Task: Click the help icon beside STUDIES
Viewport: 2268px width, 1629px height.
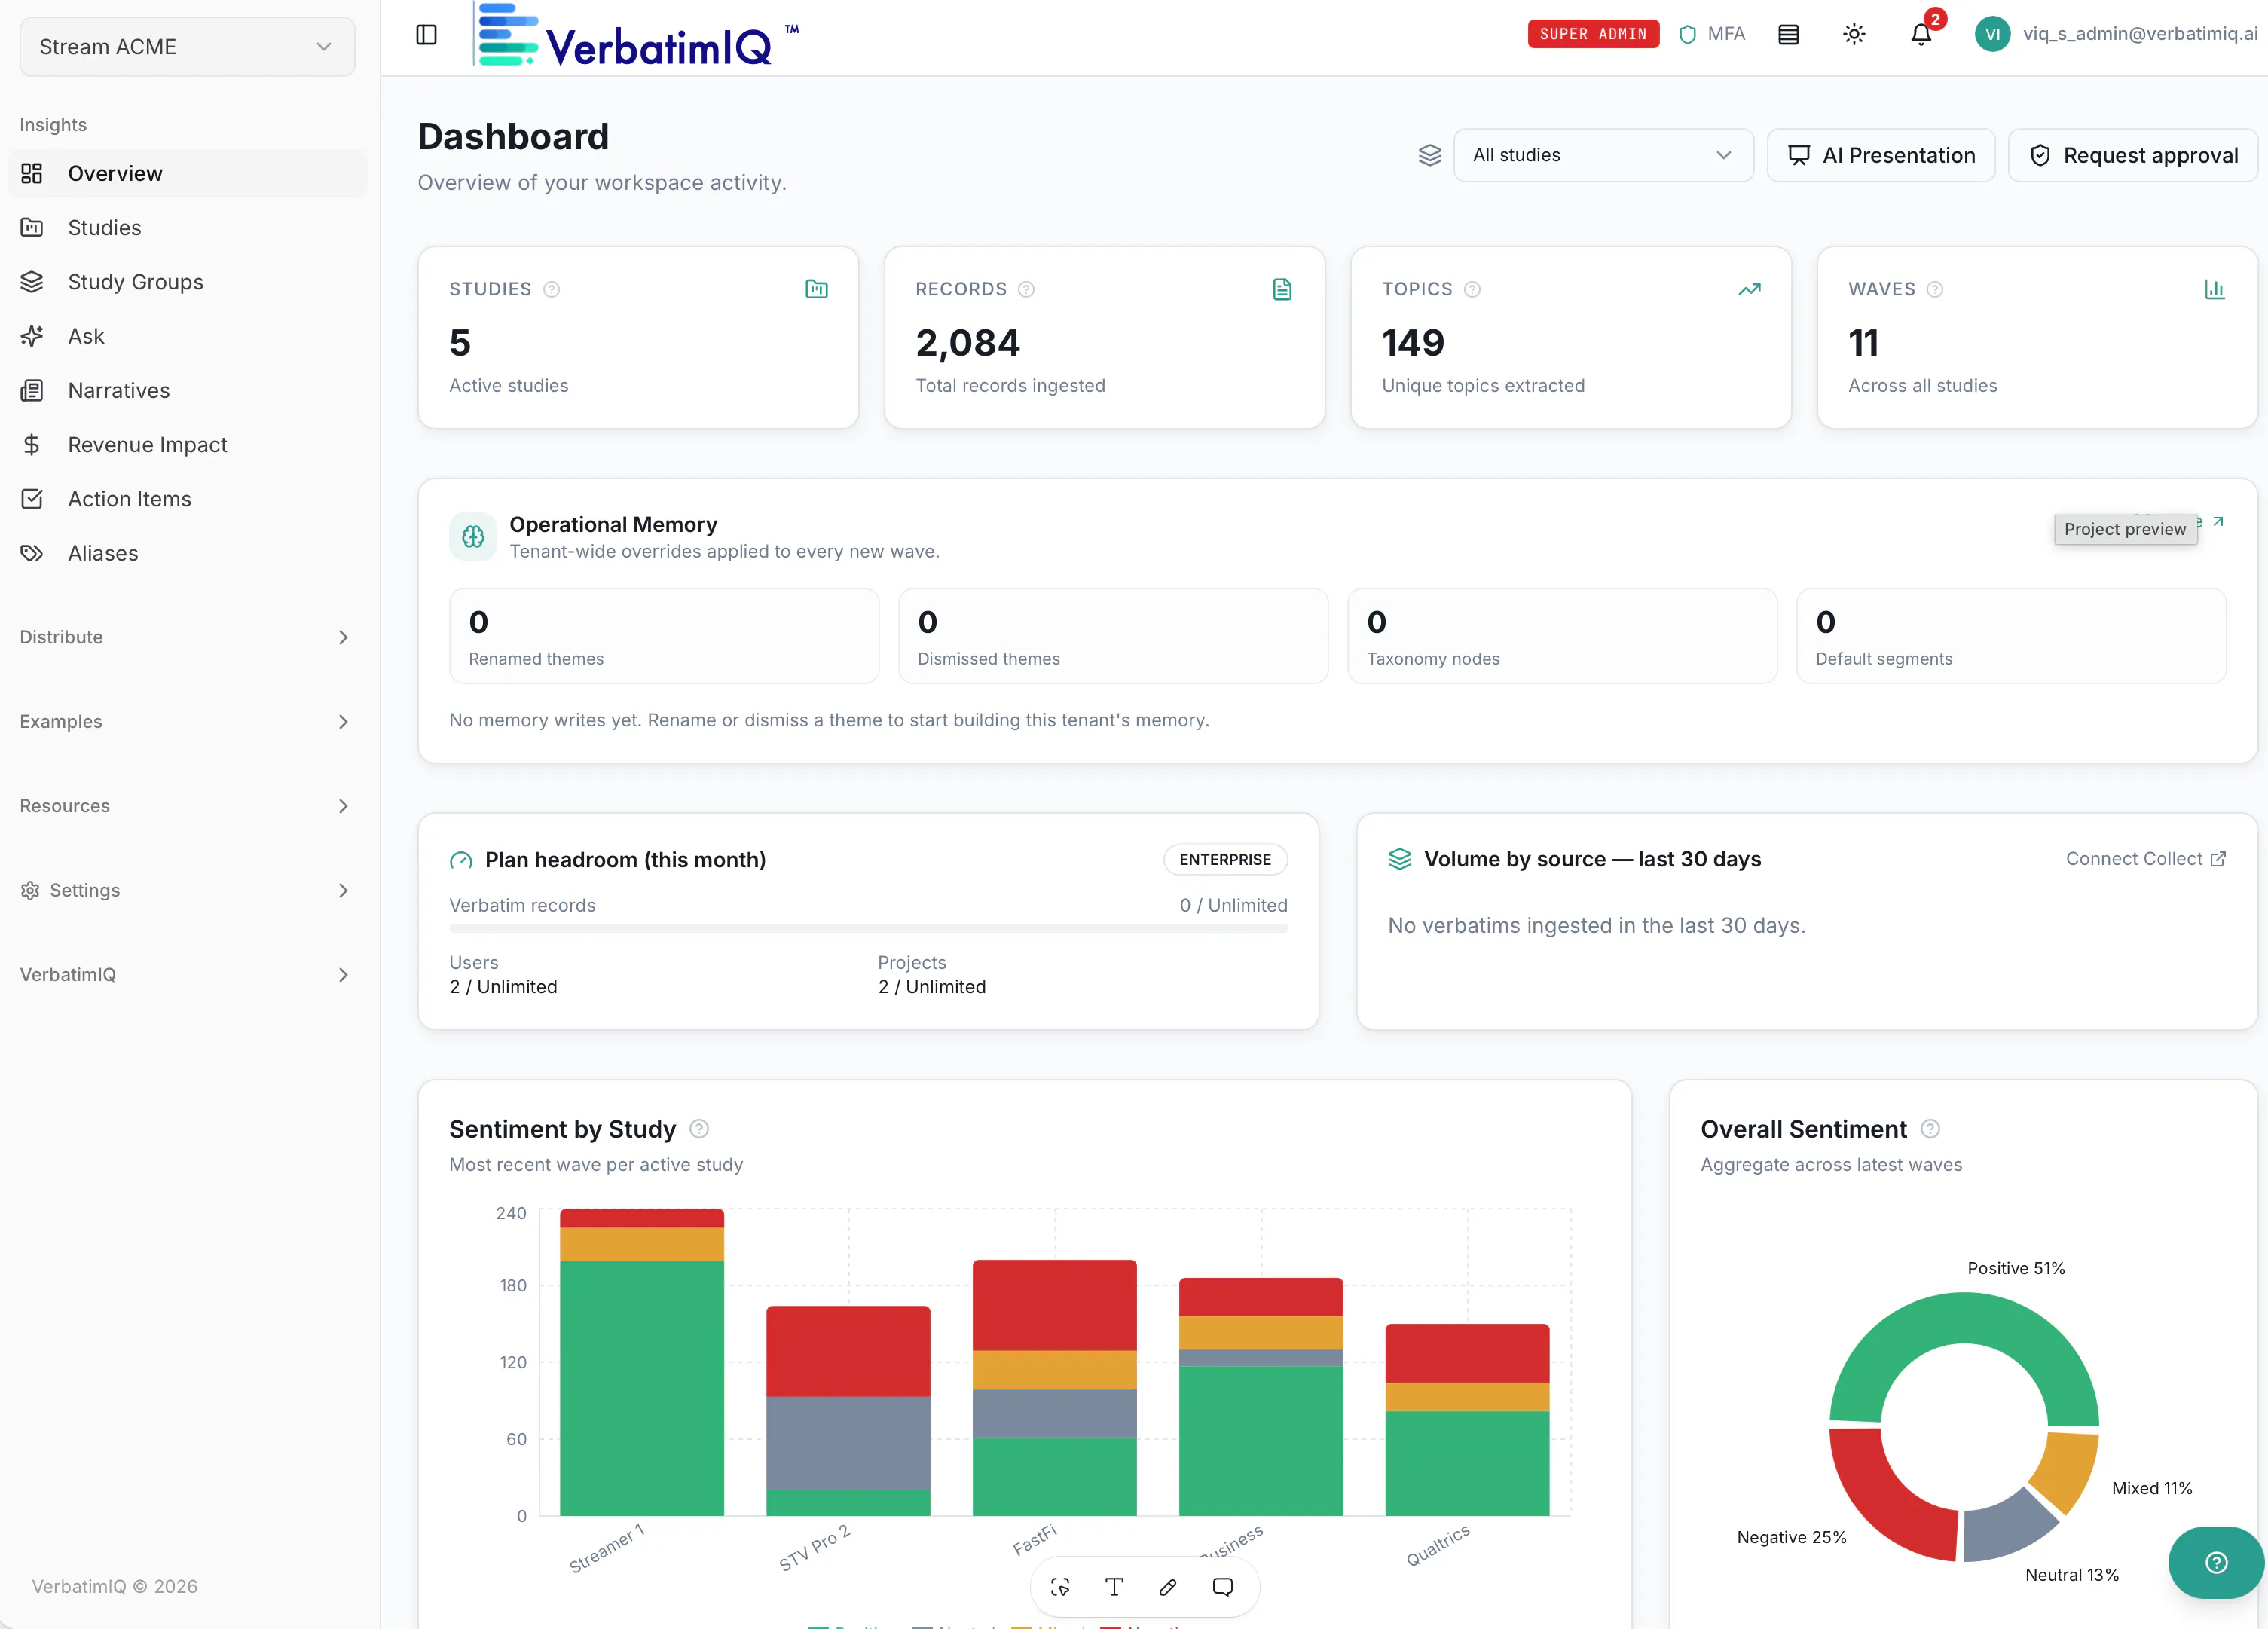Action: click(551, 289)
